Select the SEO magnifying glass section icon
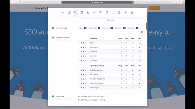The width and height of the screenshot is (195, 109). pyautogui.click(x=76, y=12)
